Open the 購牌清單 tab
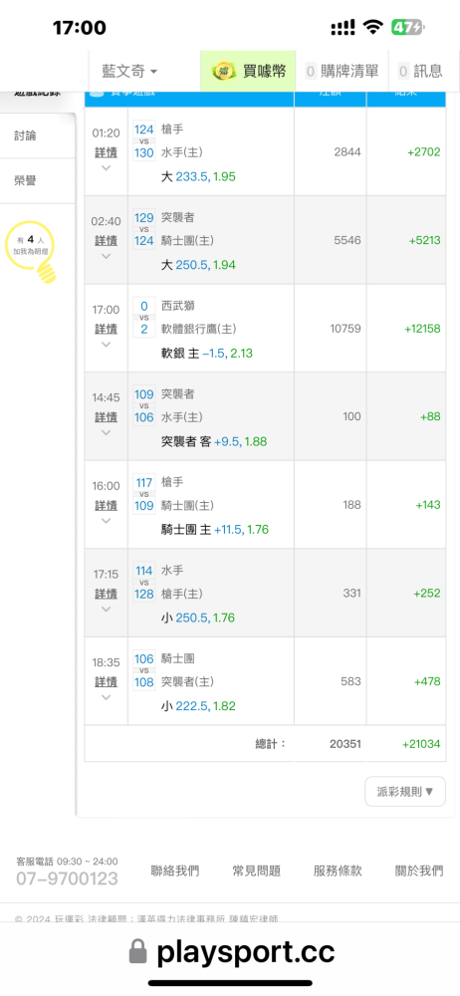460x996 pixels. pyautogui.click(x=344, y=71)
